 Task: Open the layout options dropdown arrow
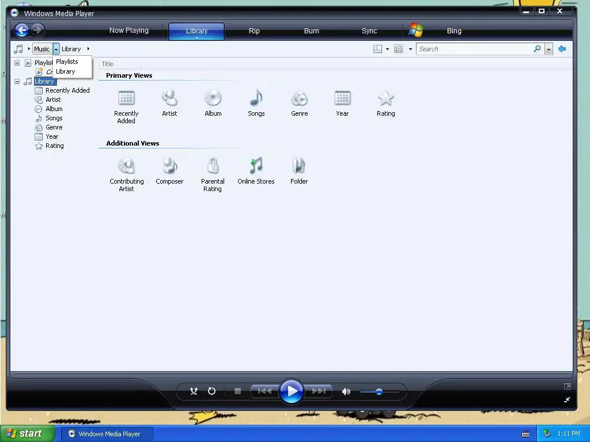(x=387, y=49)
